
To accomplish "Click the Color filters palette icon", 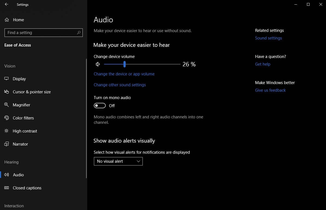I will (x=7, y=118).
